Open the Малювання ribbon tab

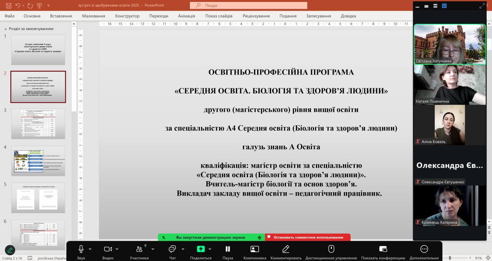pyautogui.click(x=93, y=16)
